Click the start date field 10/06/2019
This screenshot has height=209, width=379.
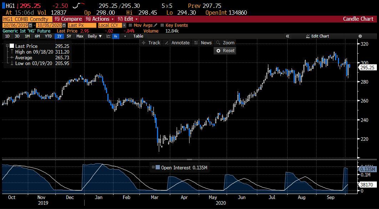click(15, 25)
